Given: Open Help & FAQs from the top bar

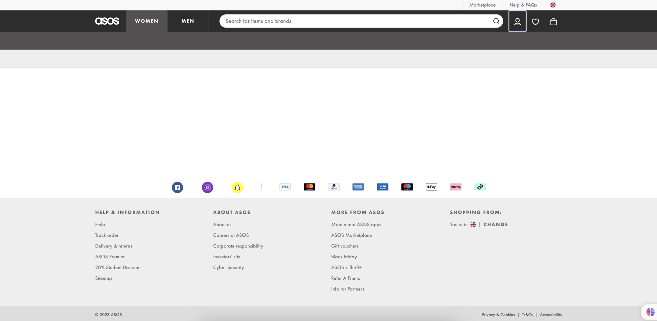Looking at the screenshot, I should click(x=523, y=5).
